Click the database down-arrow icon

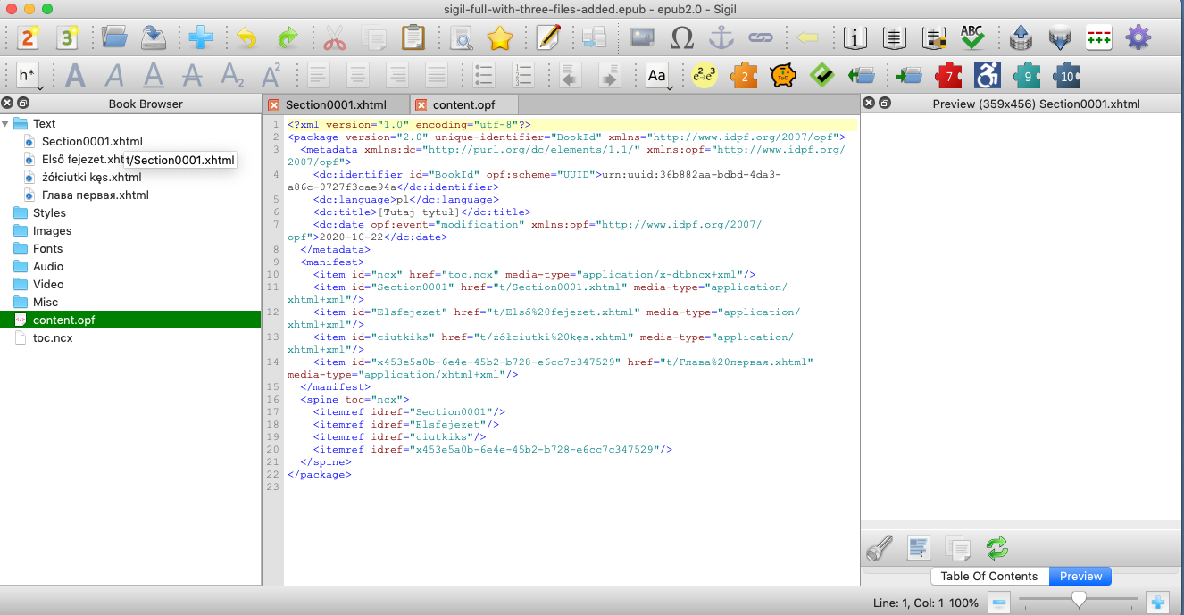pyautogui.click(x=1059, y=38)
